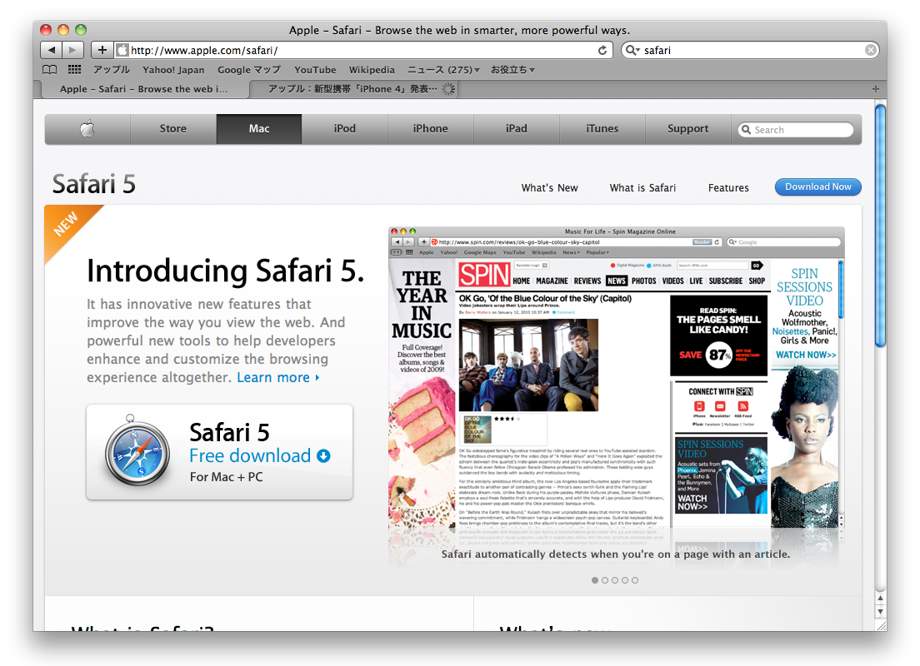Viewport: 920px width, 666px height.
Task: Open the iPod section in navigation
Action: click(x=345, y=129)
